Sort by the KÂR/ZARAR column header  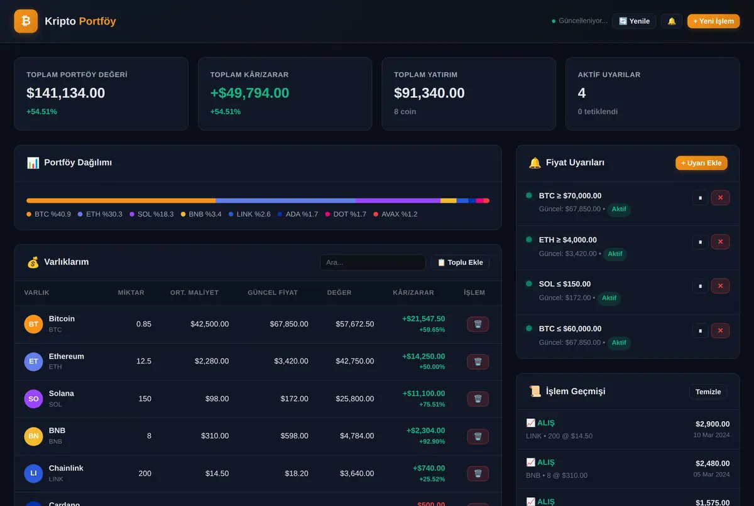[413, 293]
